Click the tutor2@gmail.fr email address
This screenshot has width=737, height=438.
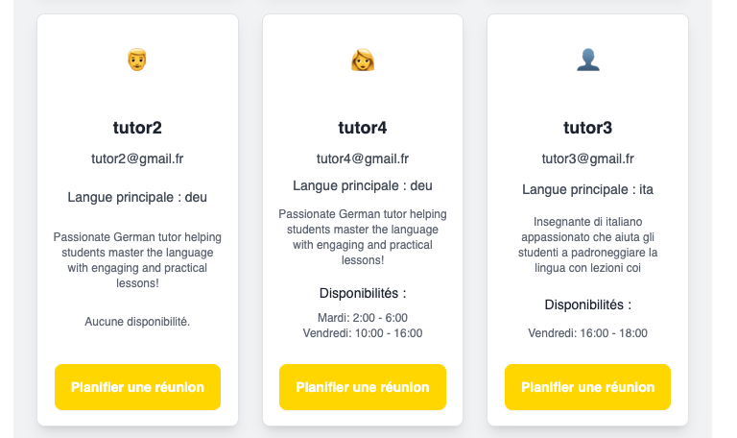[x=137, y=159]
